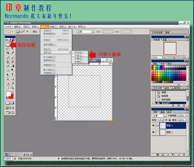Click the Navigator zoom out button
The image size is (194, 167).
point(164,57)
